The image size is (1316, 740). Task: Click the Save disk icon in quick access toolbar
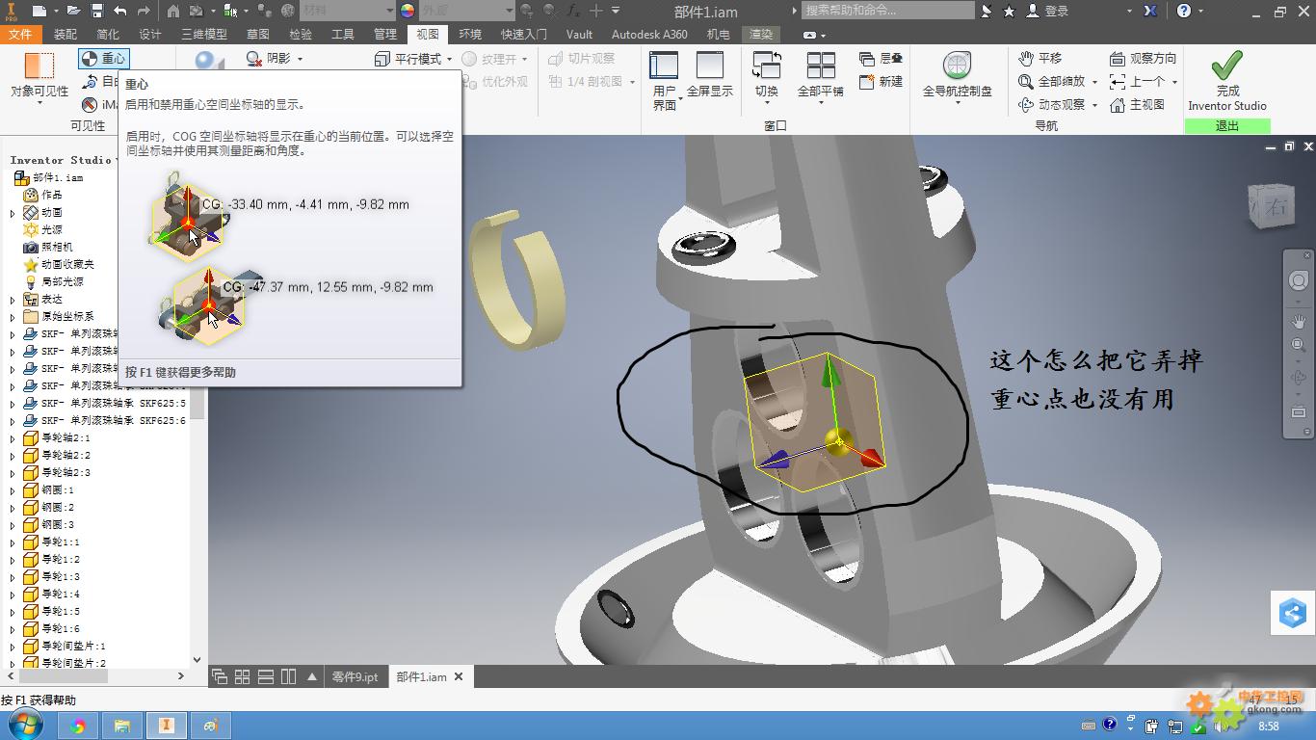pyautogui.click(x=96, y=11)
